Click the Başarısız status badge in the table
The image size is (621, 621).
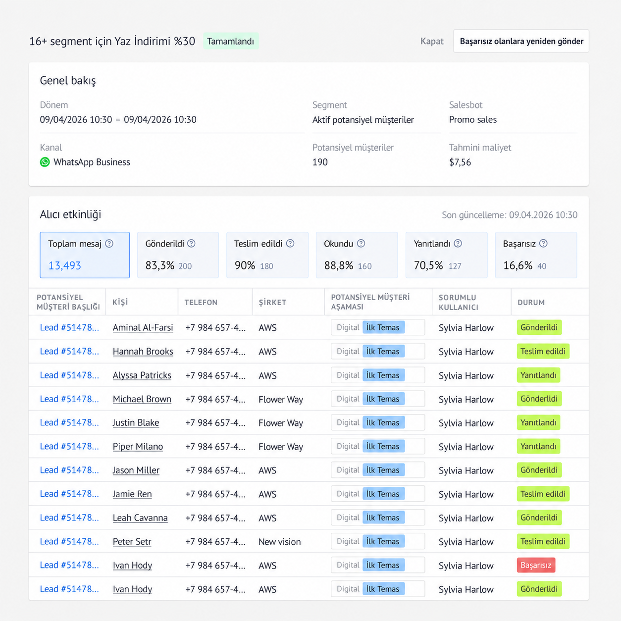coord(536,565)
